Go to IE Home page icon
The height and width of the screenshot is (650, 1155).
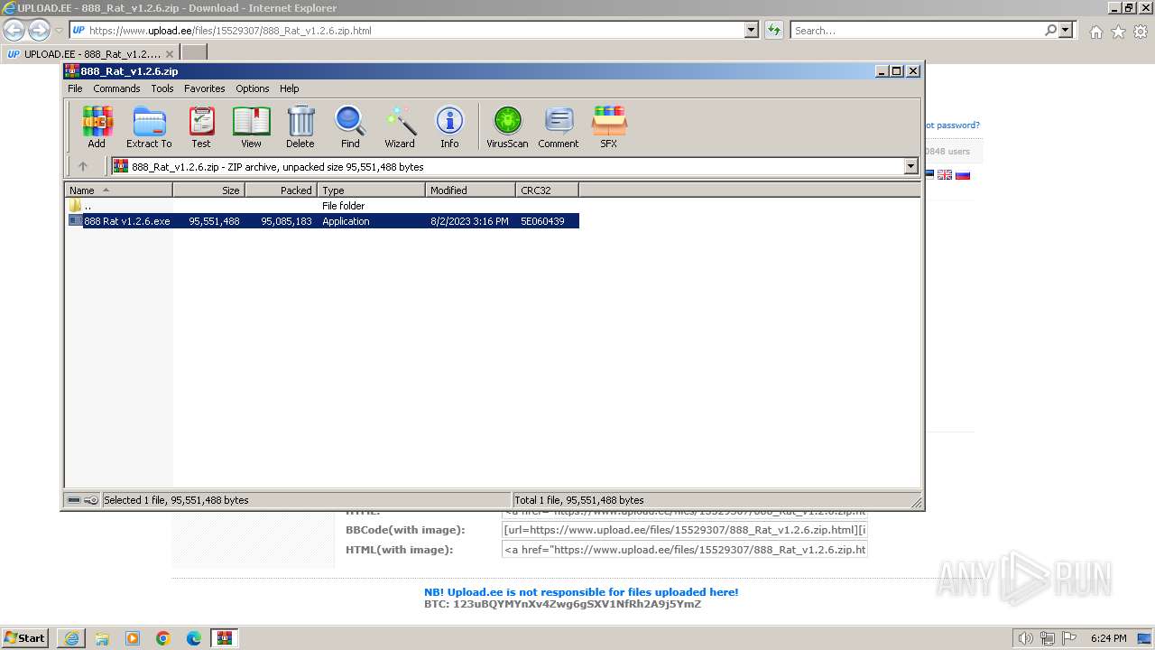point(1095,32)
